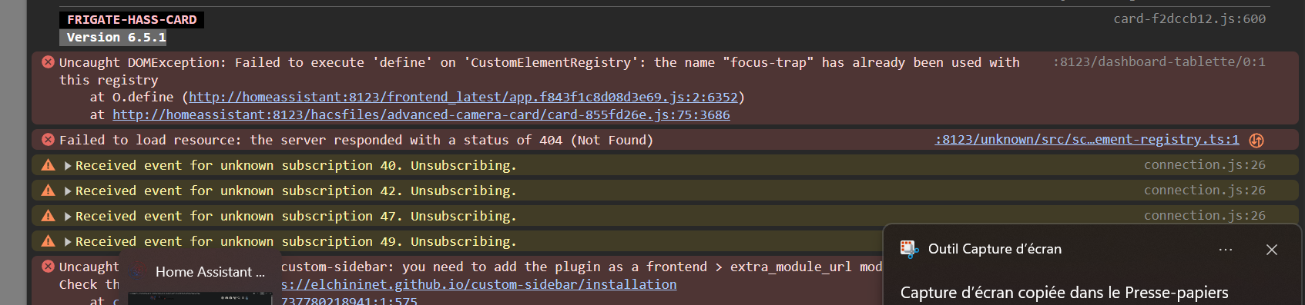Open the Outil Capture d'écran notification options menu
Viewport: 1305px width, 305px height.
click(1226, 250)
